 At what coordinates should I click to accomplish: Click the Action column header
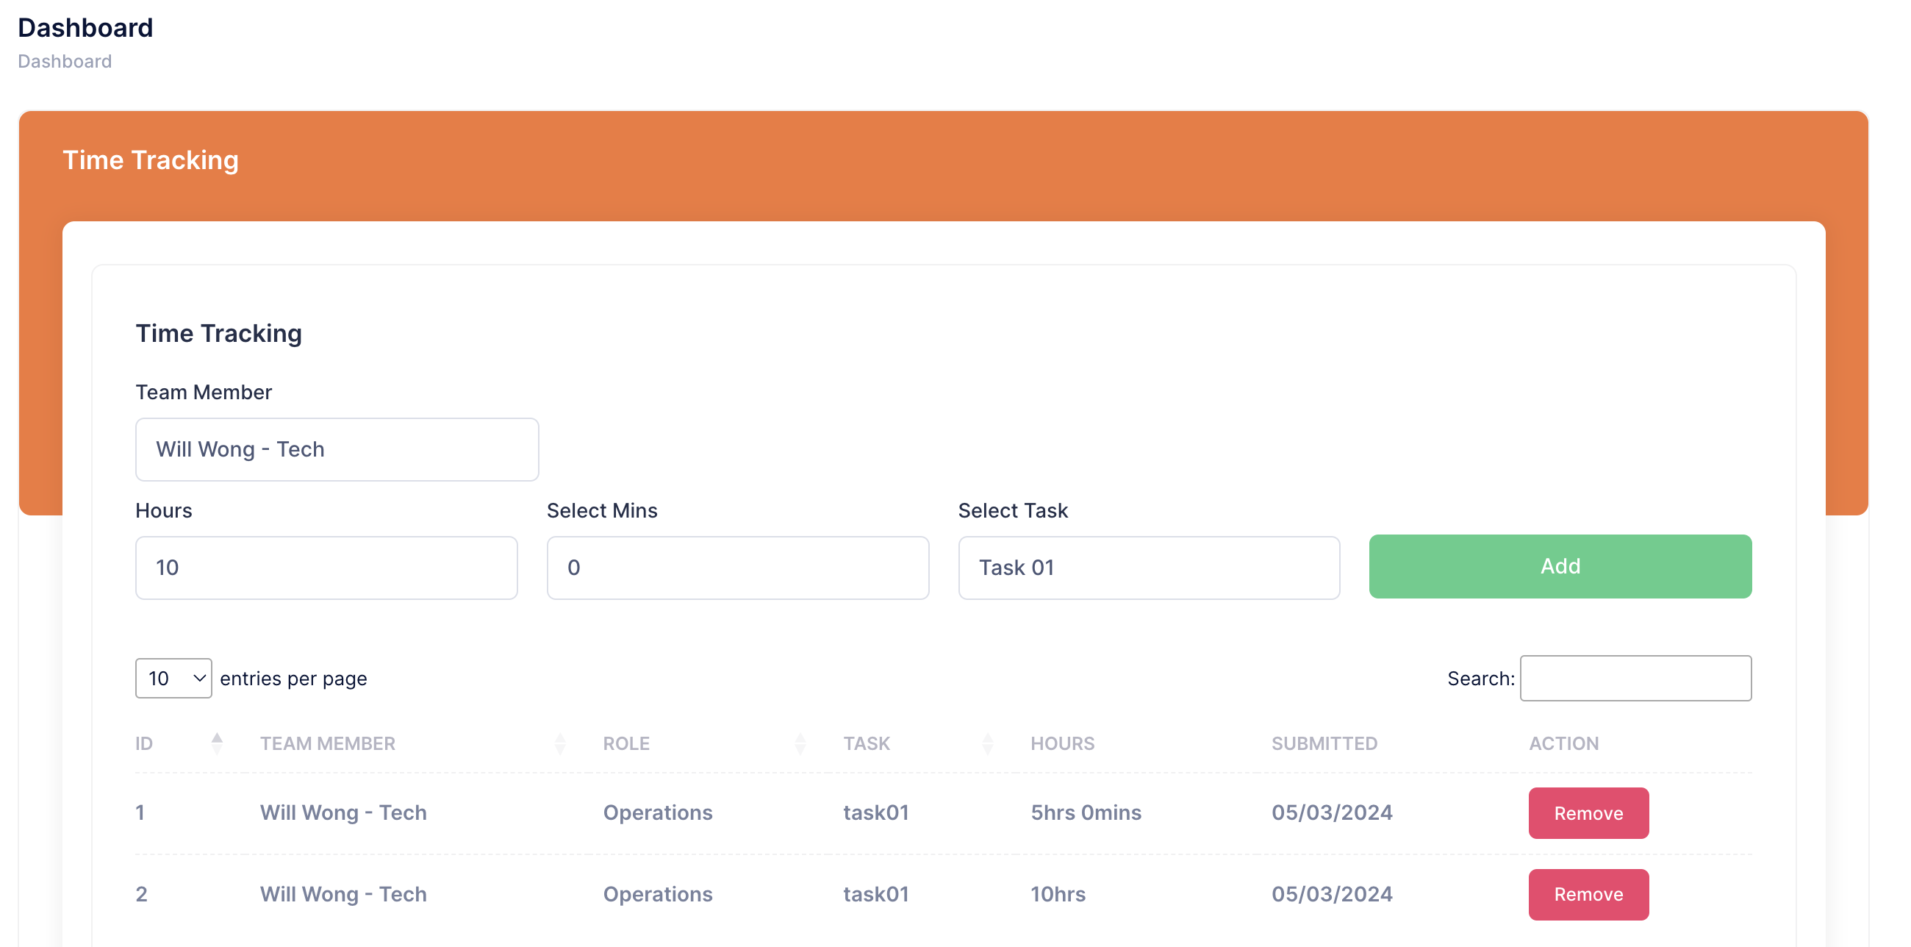(x=1564, y=743)
